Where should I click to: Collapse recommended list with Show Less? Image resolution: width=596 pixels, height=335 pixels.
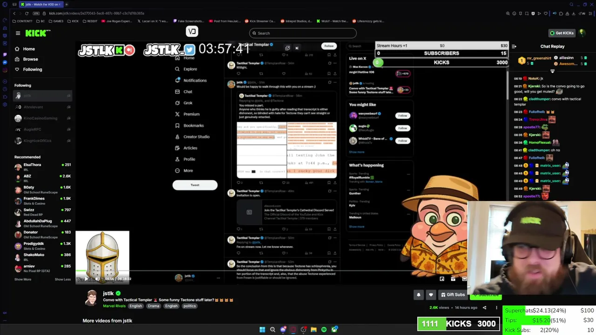click(63, 279)
